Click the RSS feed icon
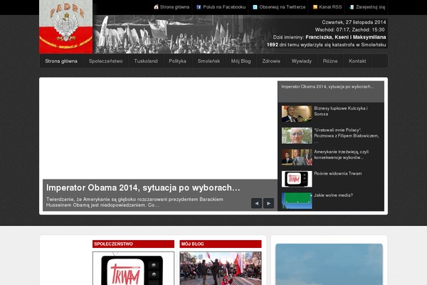The width and height of the screenshot is (427, 285). pyautogui.click(x=315, y=7)
